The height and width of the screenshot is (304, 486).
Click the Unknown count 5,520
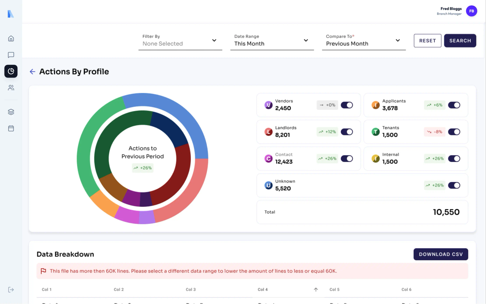(x=283, y=189)
